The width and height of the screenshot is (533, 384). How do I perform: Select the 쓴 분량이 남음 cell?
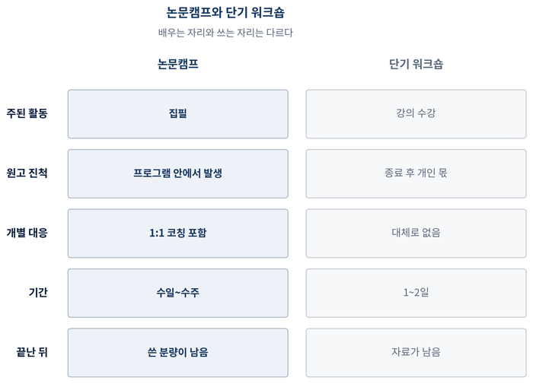(177, 353)
